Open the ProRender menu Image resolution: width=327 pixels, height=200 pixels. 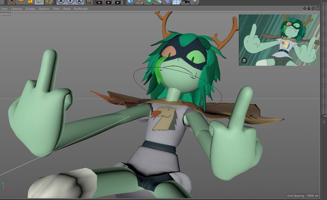[x=81, y=9]
